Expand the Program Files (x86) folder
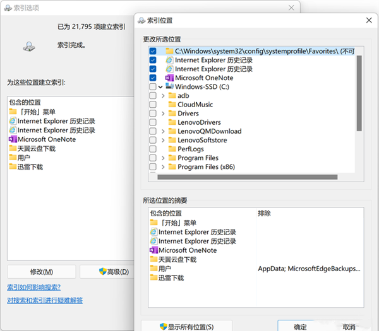The image size is (379, 331). tap(163, 167)
